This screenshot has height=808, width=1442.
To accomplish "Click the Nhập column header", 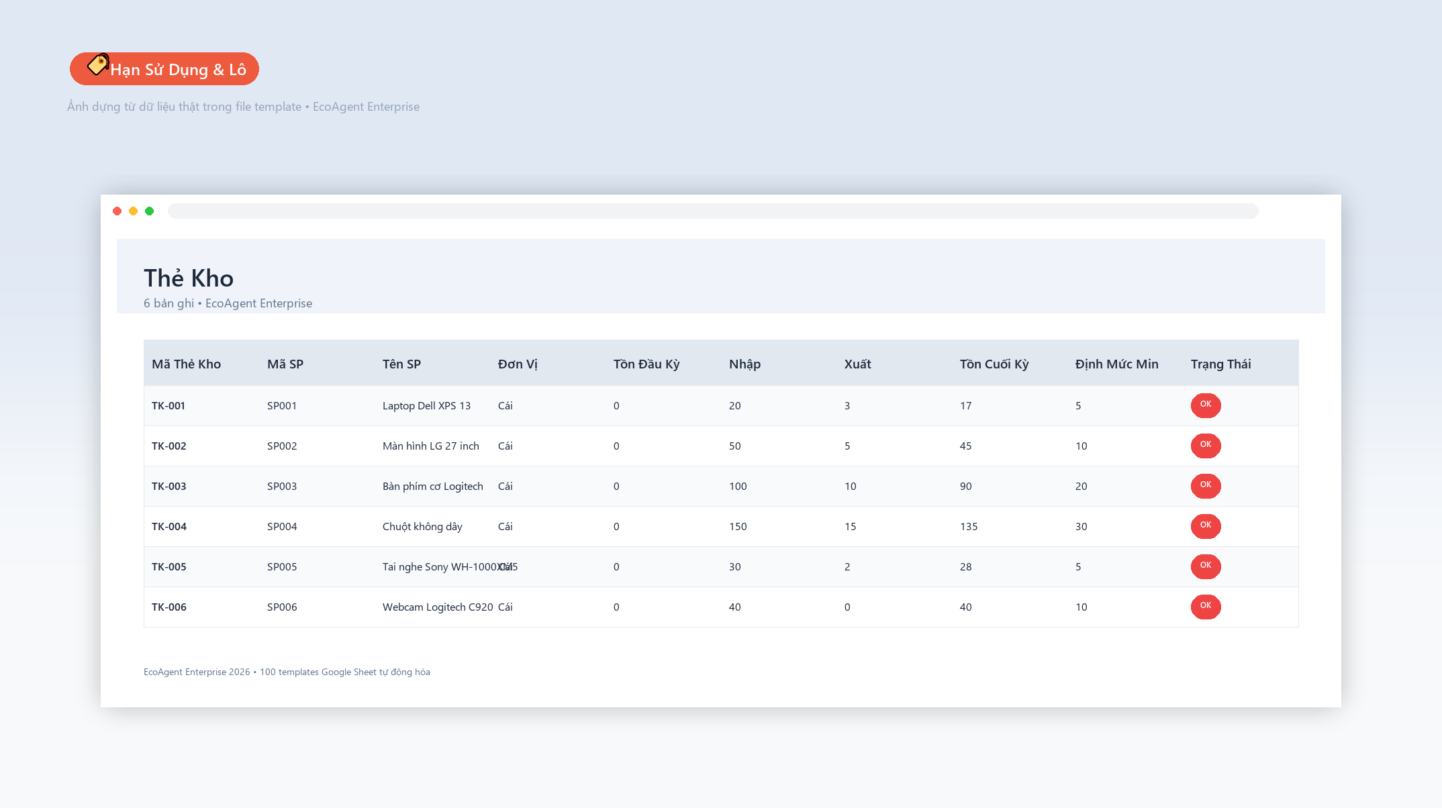I will pyautogui.click(x=744, y=364).
